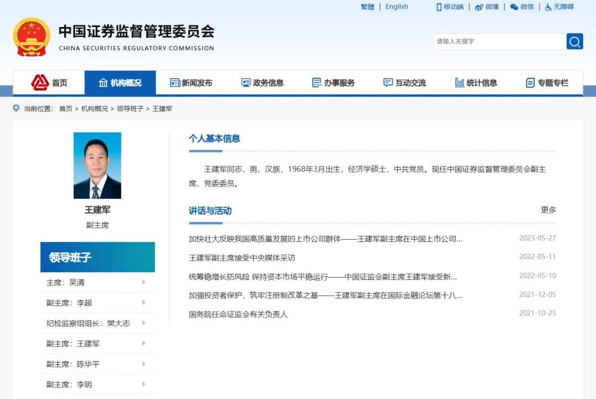This screenshot has height=399, width=596.
Task: Focus the 请输入关键字 search field
Action: [499, 41]
